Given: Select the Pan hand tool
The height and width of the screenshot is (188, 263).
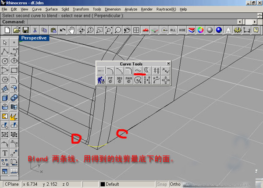Looking at the screenshot, I should tap(72, 30).
